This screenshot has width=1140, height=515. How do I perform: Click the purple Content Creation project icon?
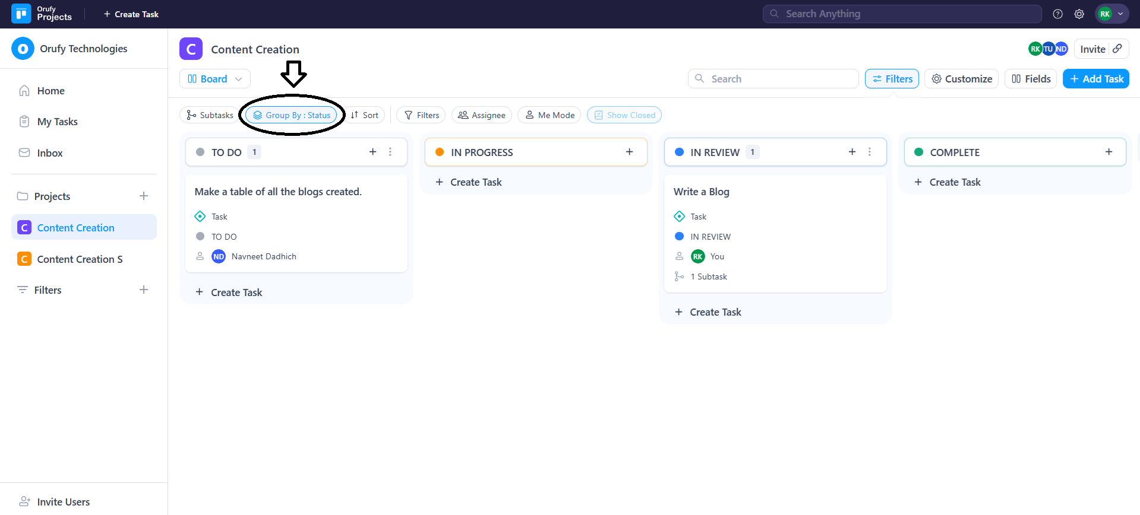(x=191, y=49)
